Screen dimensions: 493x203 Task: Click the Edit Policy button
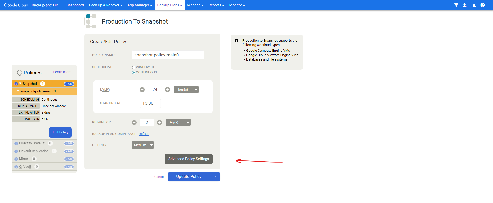(60, 132)
